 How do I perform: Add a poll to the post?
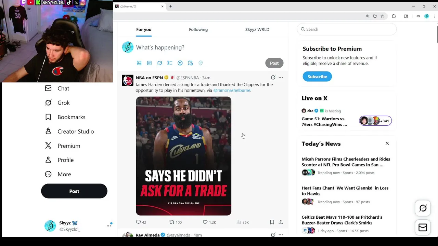(170, 63)
